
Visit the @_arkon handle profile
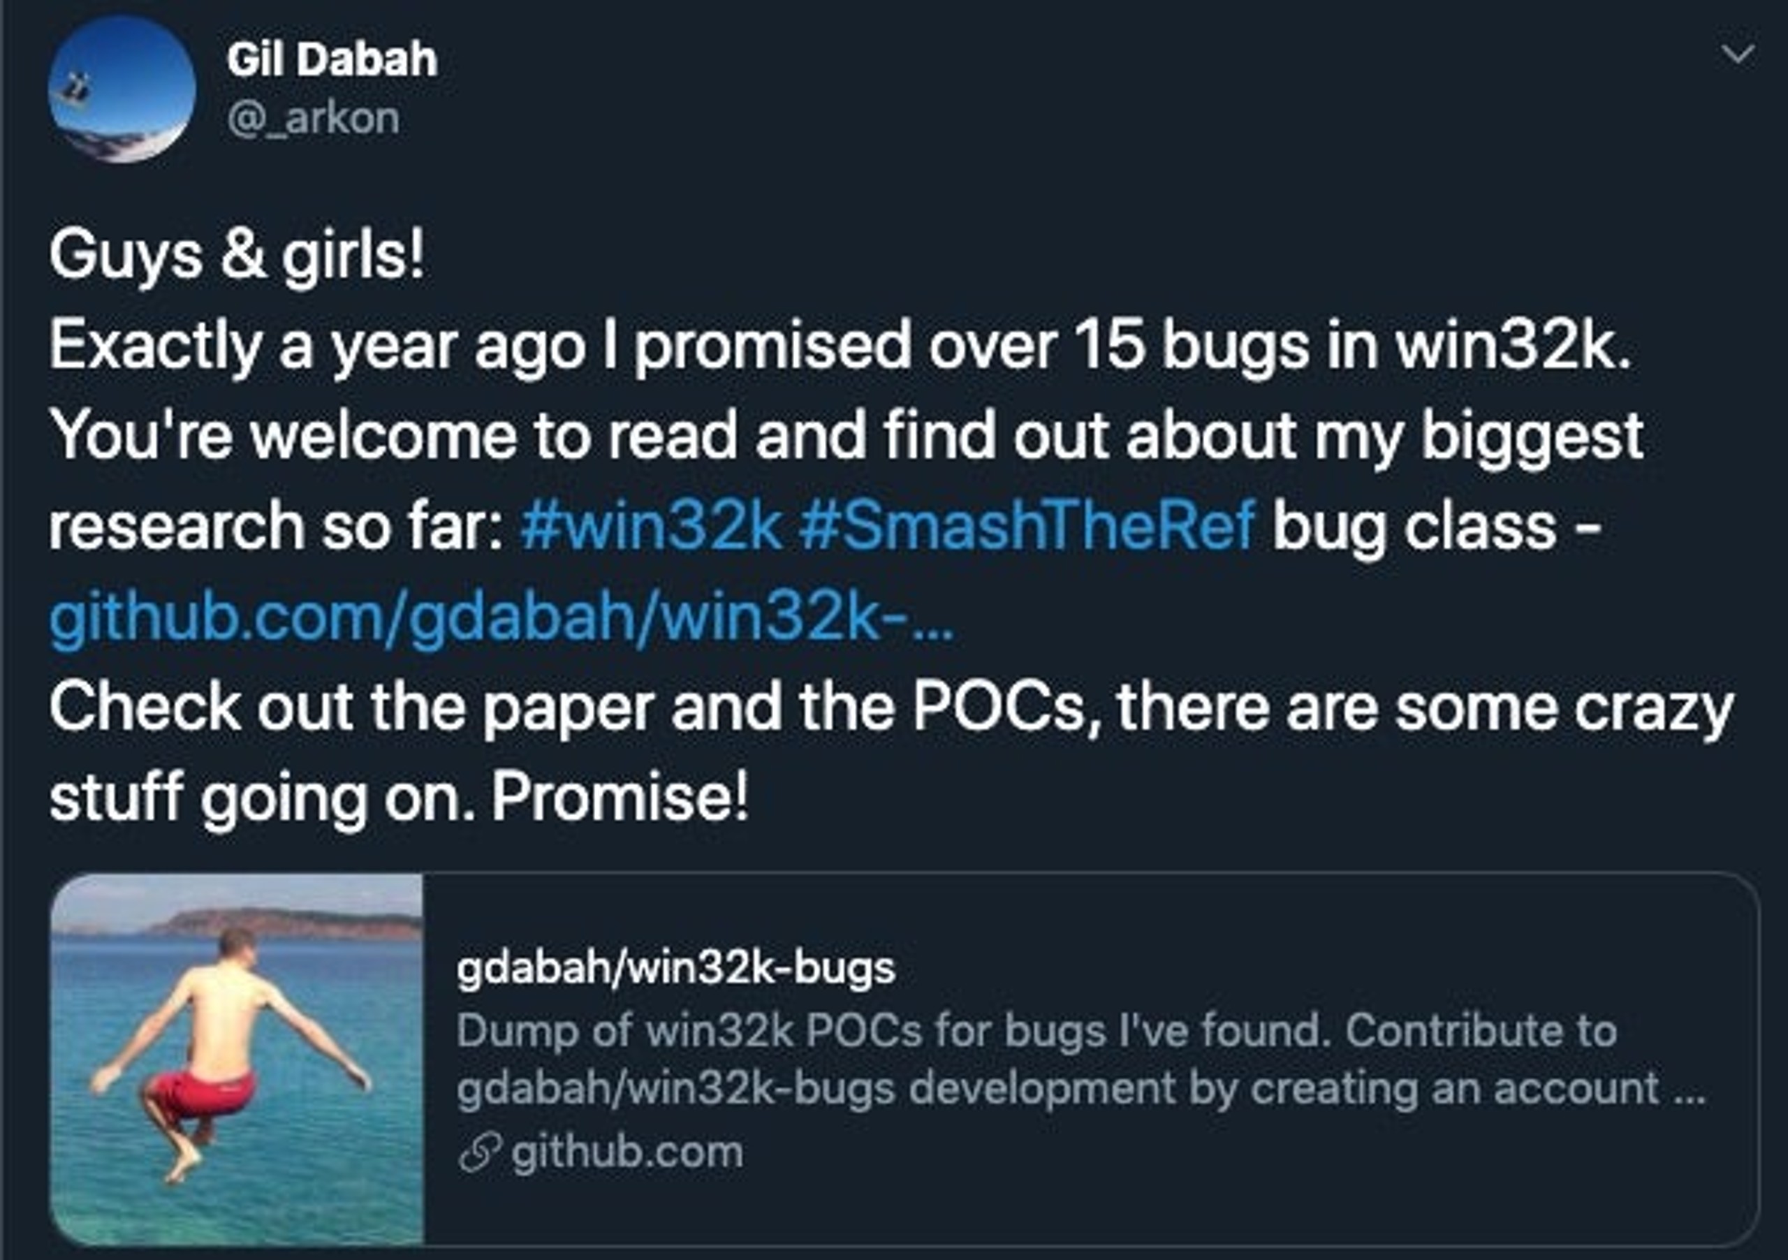pyautogui.click(x=313, y=118)
